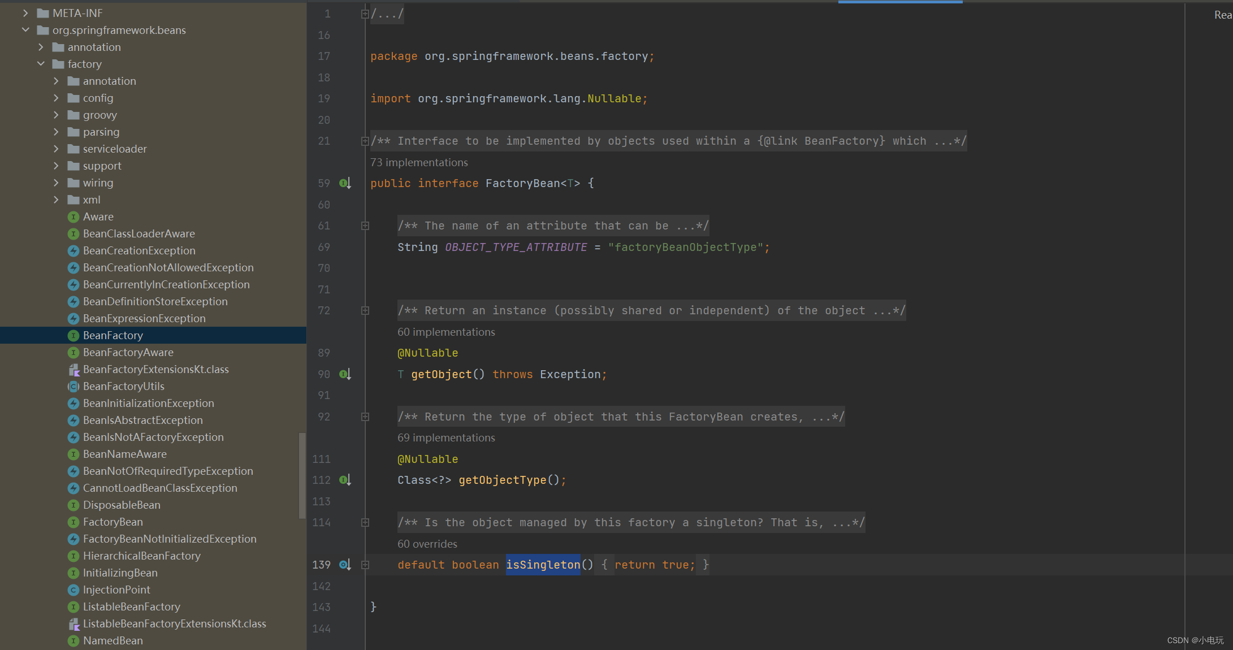The width and height of the screenshot is (1233, 650).
Task: Click the BeanCreationException class icon
Action: [73, 250]
